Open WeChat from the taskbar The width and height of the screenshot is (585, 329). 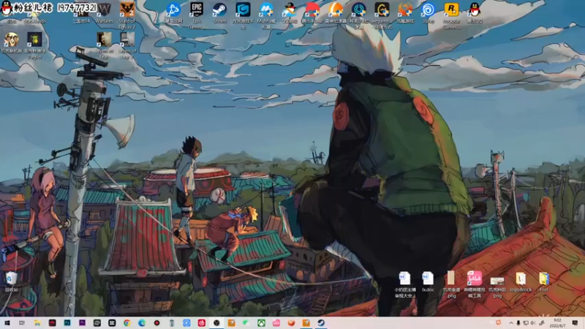coord(246,323)
